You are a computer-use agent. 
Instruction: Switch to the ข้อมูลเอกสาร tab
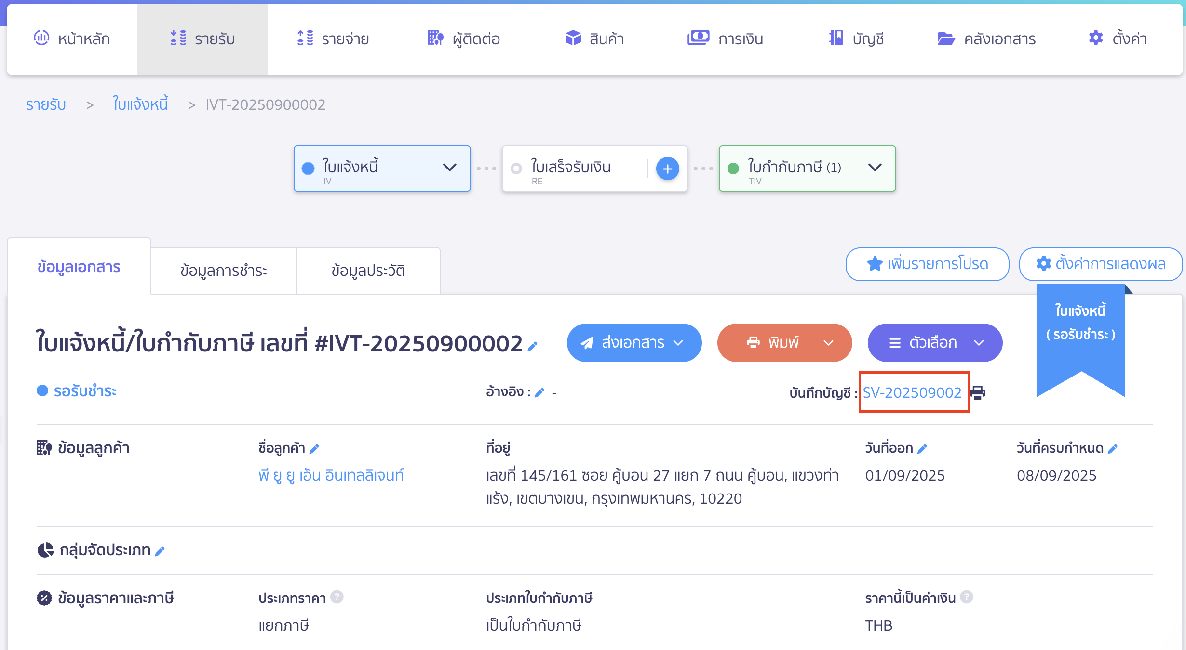click(x=79, y=267)
